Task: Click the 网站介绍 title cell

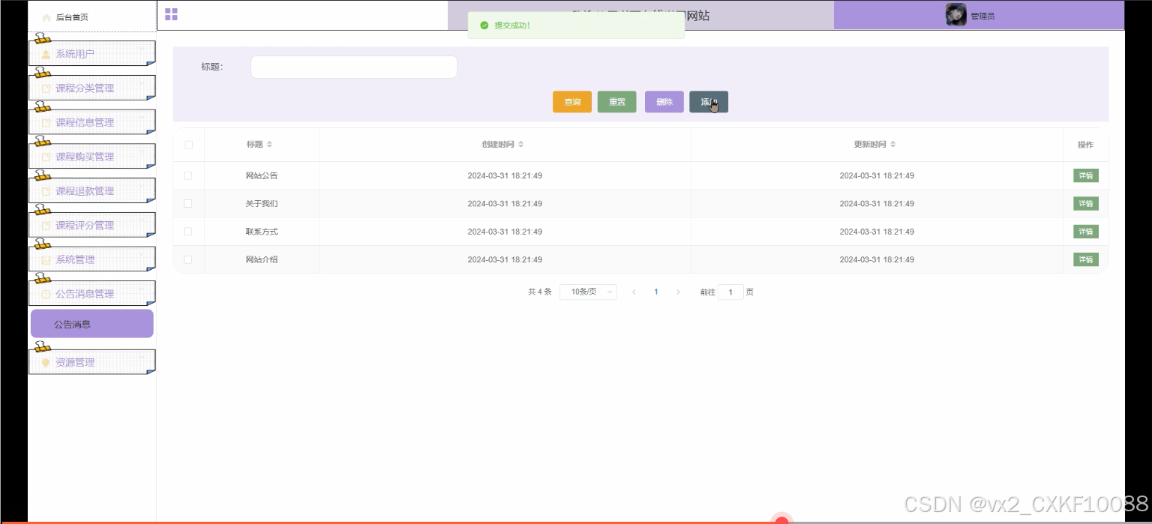Action: click(262, 259)
